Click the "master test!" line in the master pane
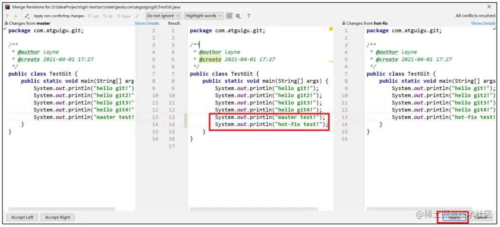 [84, 117]
